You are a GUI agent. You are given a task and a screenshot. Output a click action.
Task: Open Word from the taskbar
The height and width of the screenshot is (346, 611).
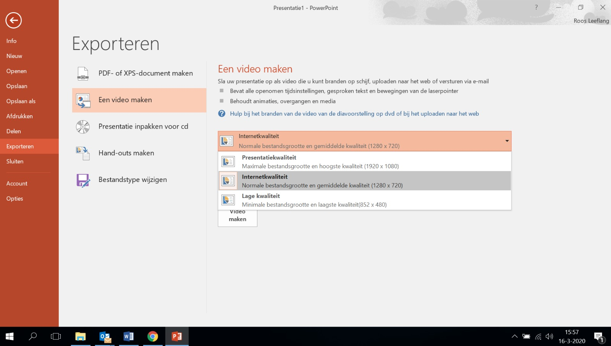tap(129, 336)
